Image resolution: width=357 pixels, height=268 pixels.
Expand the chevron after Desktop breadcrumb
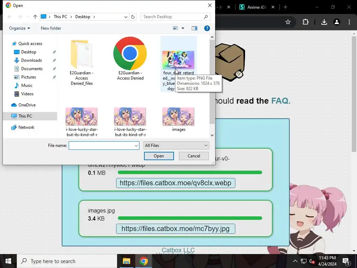94,17
